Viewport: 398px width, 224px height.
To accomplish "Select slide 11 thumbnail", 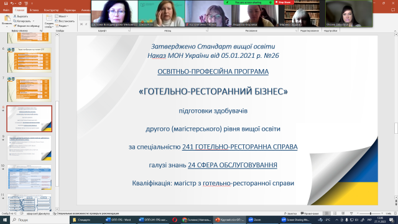I will (x=29, y=202).
